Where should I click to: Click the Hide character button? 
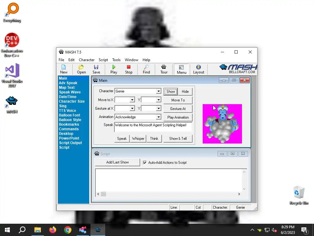coord(185,92)
